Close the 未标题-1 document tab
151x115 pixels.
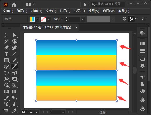coord(76,28)
